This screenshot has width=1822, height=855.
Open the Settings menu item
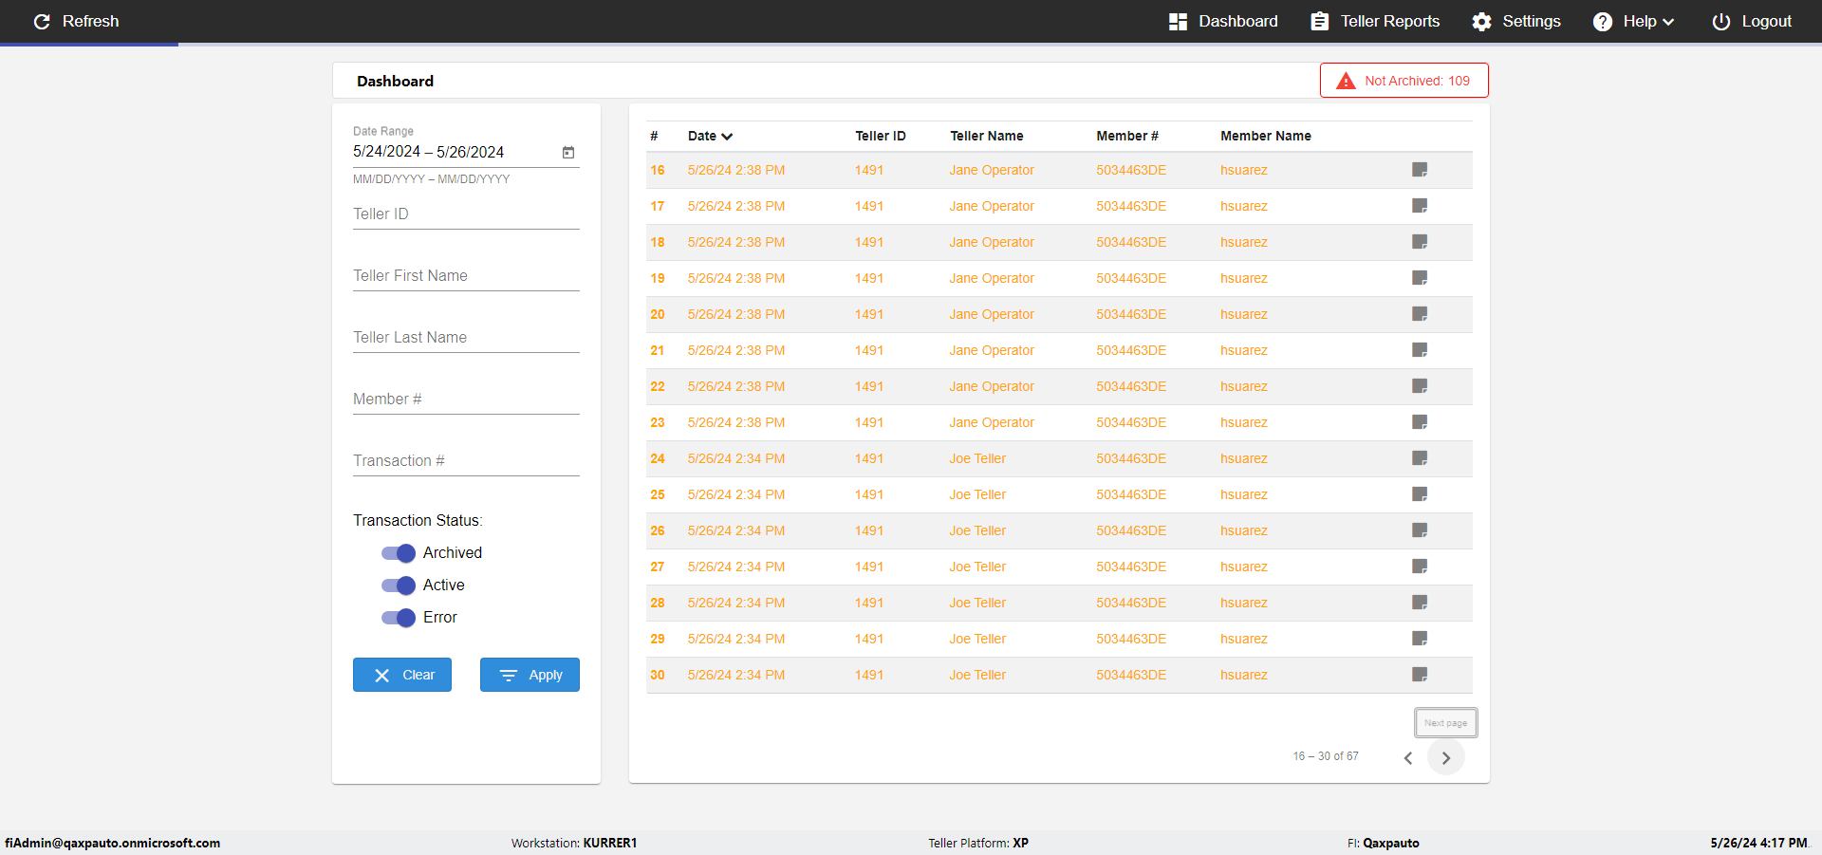point(1516,21)
